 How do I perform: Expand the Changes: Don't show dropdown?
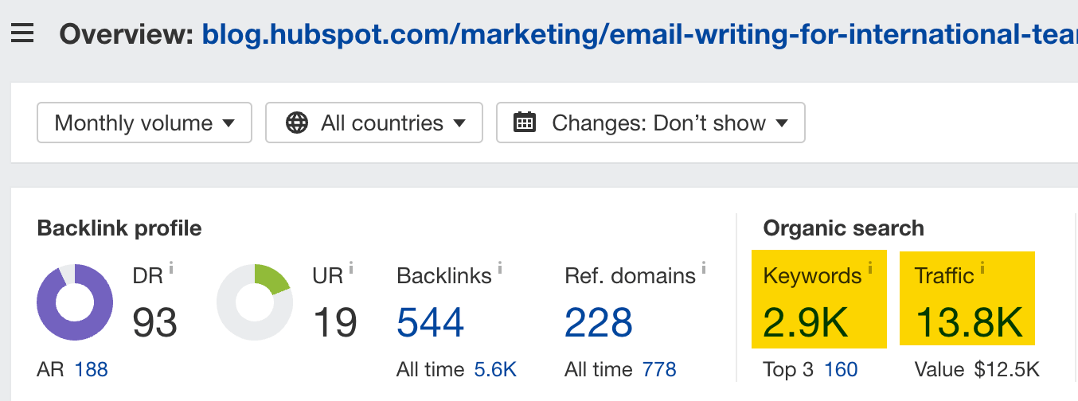point(650,123)
